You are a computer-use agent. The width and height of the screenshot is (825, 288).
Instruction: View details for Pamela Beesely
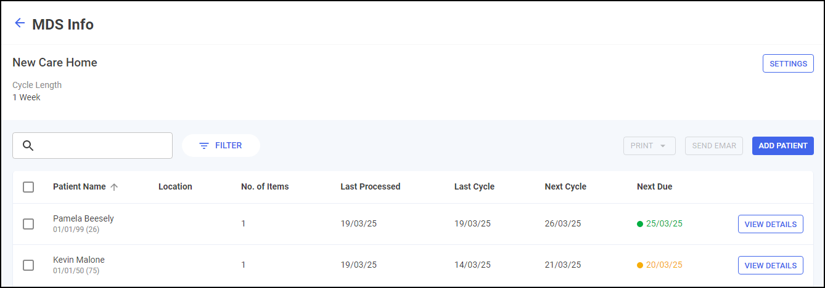pos(770,224)
